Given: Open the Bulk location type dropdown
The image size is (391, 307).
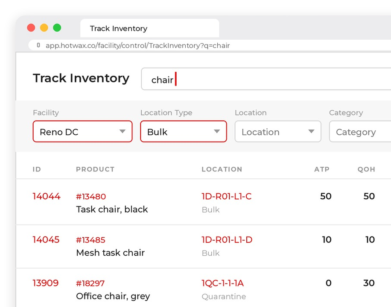Looking at the screenshot, I should point(184,131).
